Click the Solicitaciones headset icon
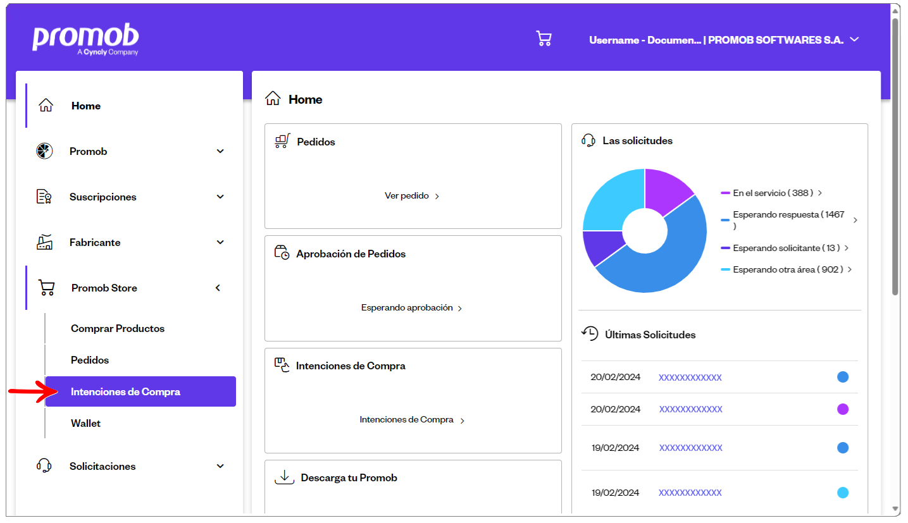 (x=44, y=466)
